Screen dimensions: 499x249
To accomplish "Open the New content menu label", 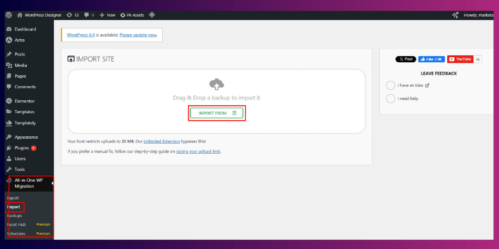I will tap(111, 15).
